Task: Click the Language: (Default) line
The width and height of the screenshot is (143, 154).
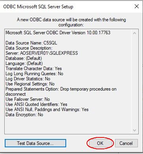Action: pyautogui.click(x=24, y=63)
